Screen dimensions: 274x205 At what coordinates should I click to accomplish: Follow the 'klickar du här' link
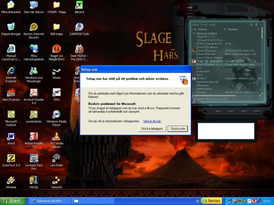point(152,121)
